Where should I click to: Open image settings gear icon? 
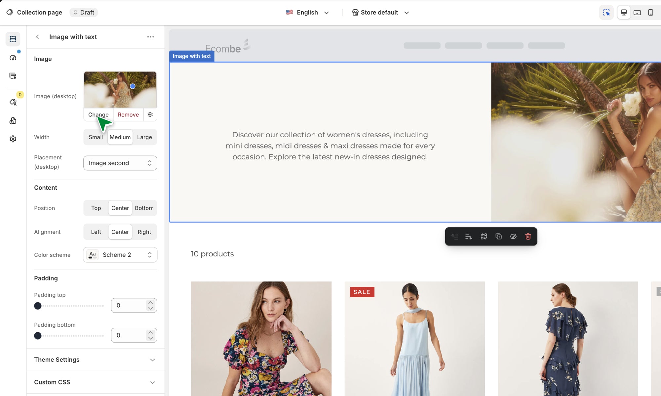(150, 115)
